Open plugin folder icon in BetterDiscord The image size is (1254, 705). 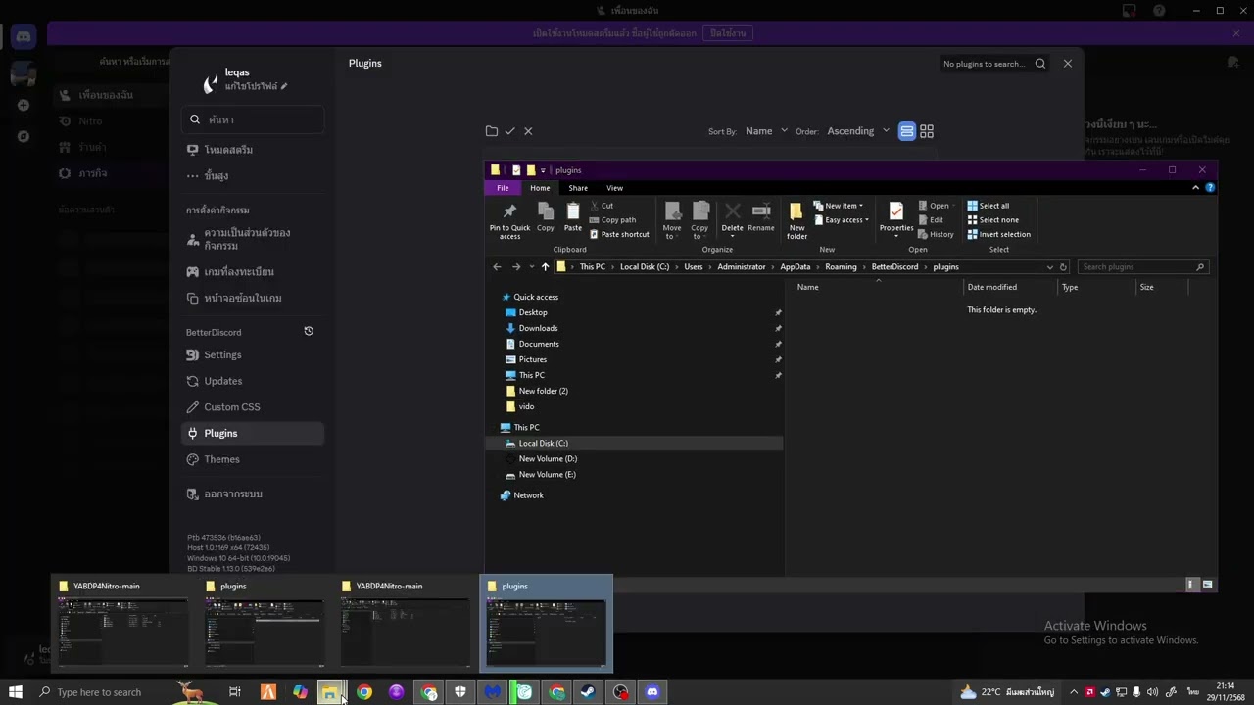point(492,131)
